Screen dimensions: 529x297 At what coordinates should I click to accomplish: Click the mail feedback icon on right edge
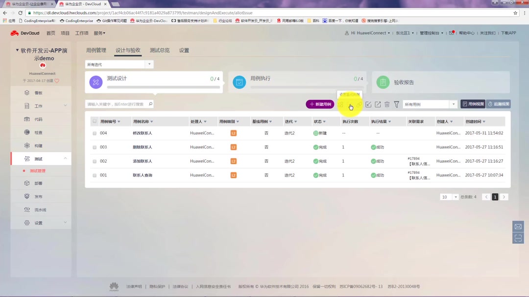pyautogui.click(x=518, y=226)
